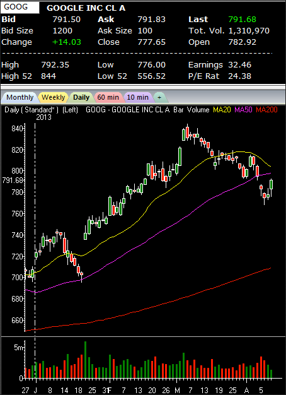This screenshot has height=395, width=286.
Task: Select the Daily chart tab
Action: [81, 97]
